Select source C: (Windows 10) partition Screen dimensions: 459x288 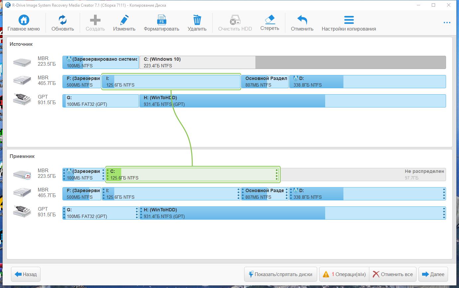coord(293,62)
